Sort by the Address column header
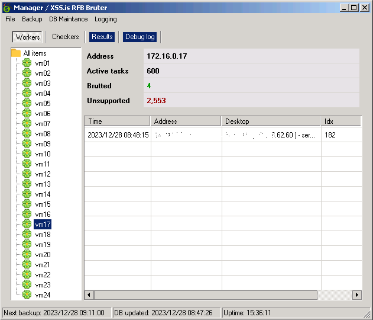 [186, 121]
